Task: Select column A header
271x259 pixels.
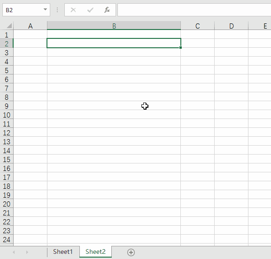Action: [30, 26]
